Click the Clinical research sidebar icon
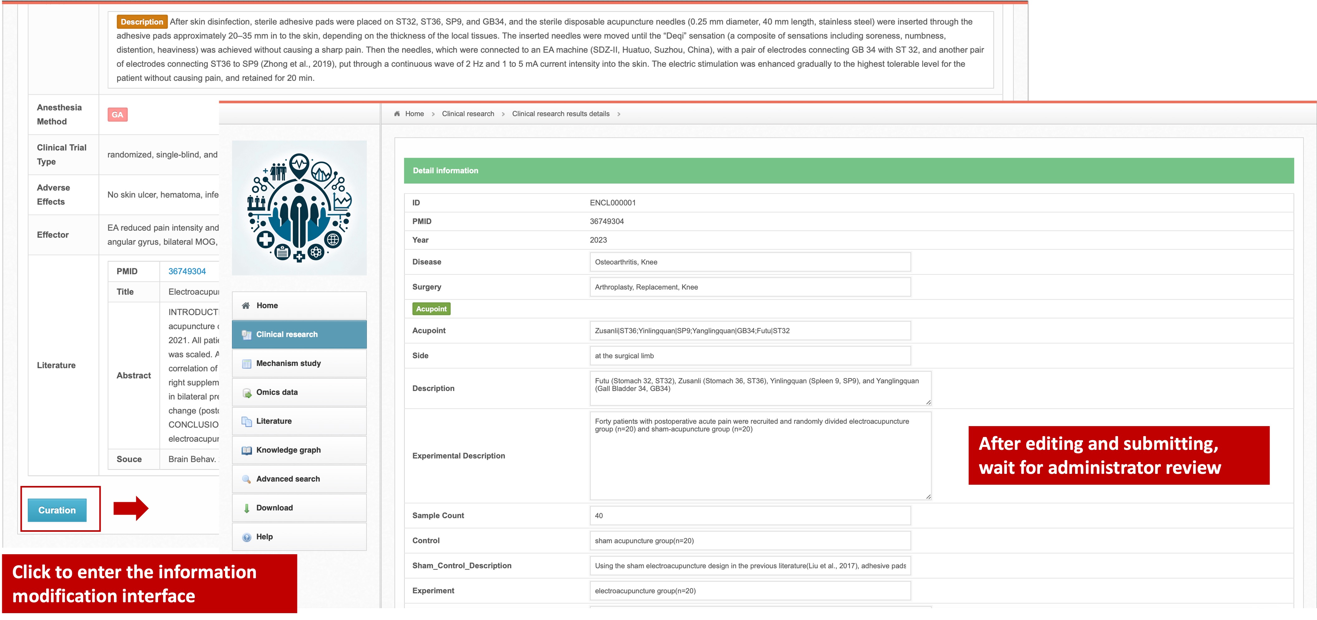 tap(247, 335)
